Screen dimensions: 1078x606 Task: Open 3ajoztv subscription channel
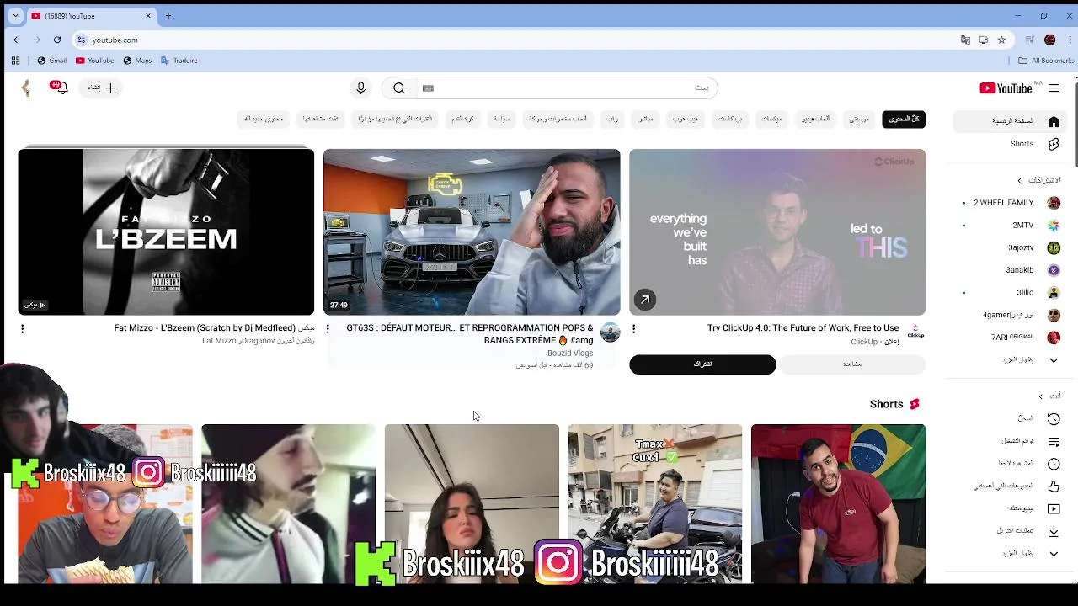pos(1011,247)
